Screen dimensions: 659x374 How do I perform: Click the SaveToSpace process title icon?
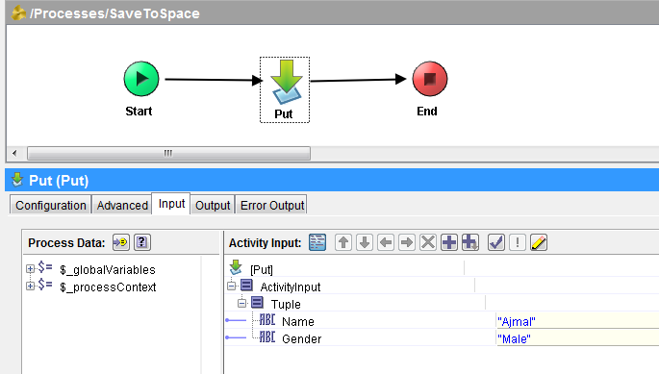click(18, 13)
